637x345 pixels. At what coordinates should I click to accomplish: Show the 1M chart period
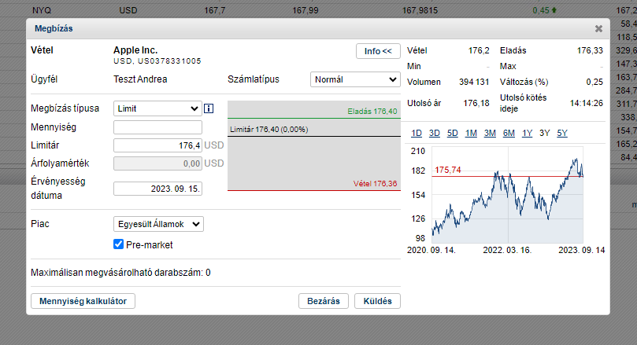point(471,133)
